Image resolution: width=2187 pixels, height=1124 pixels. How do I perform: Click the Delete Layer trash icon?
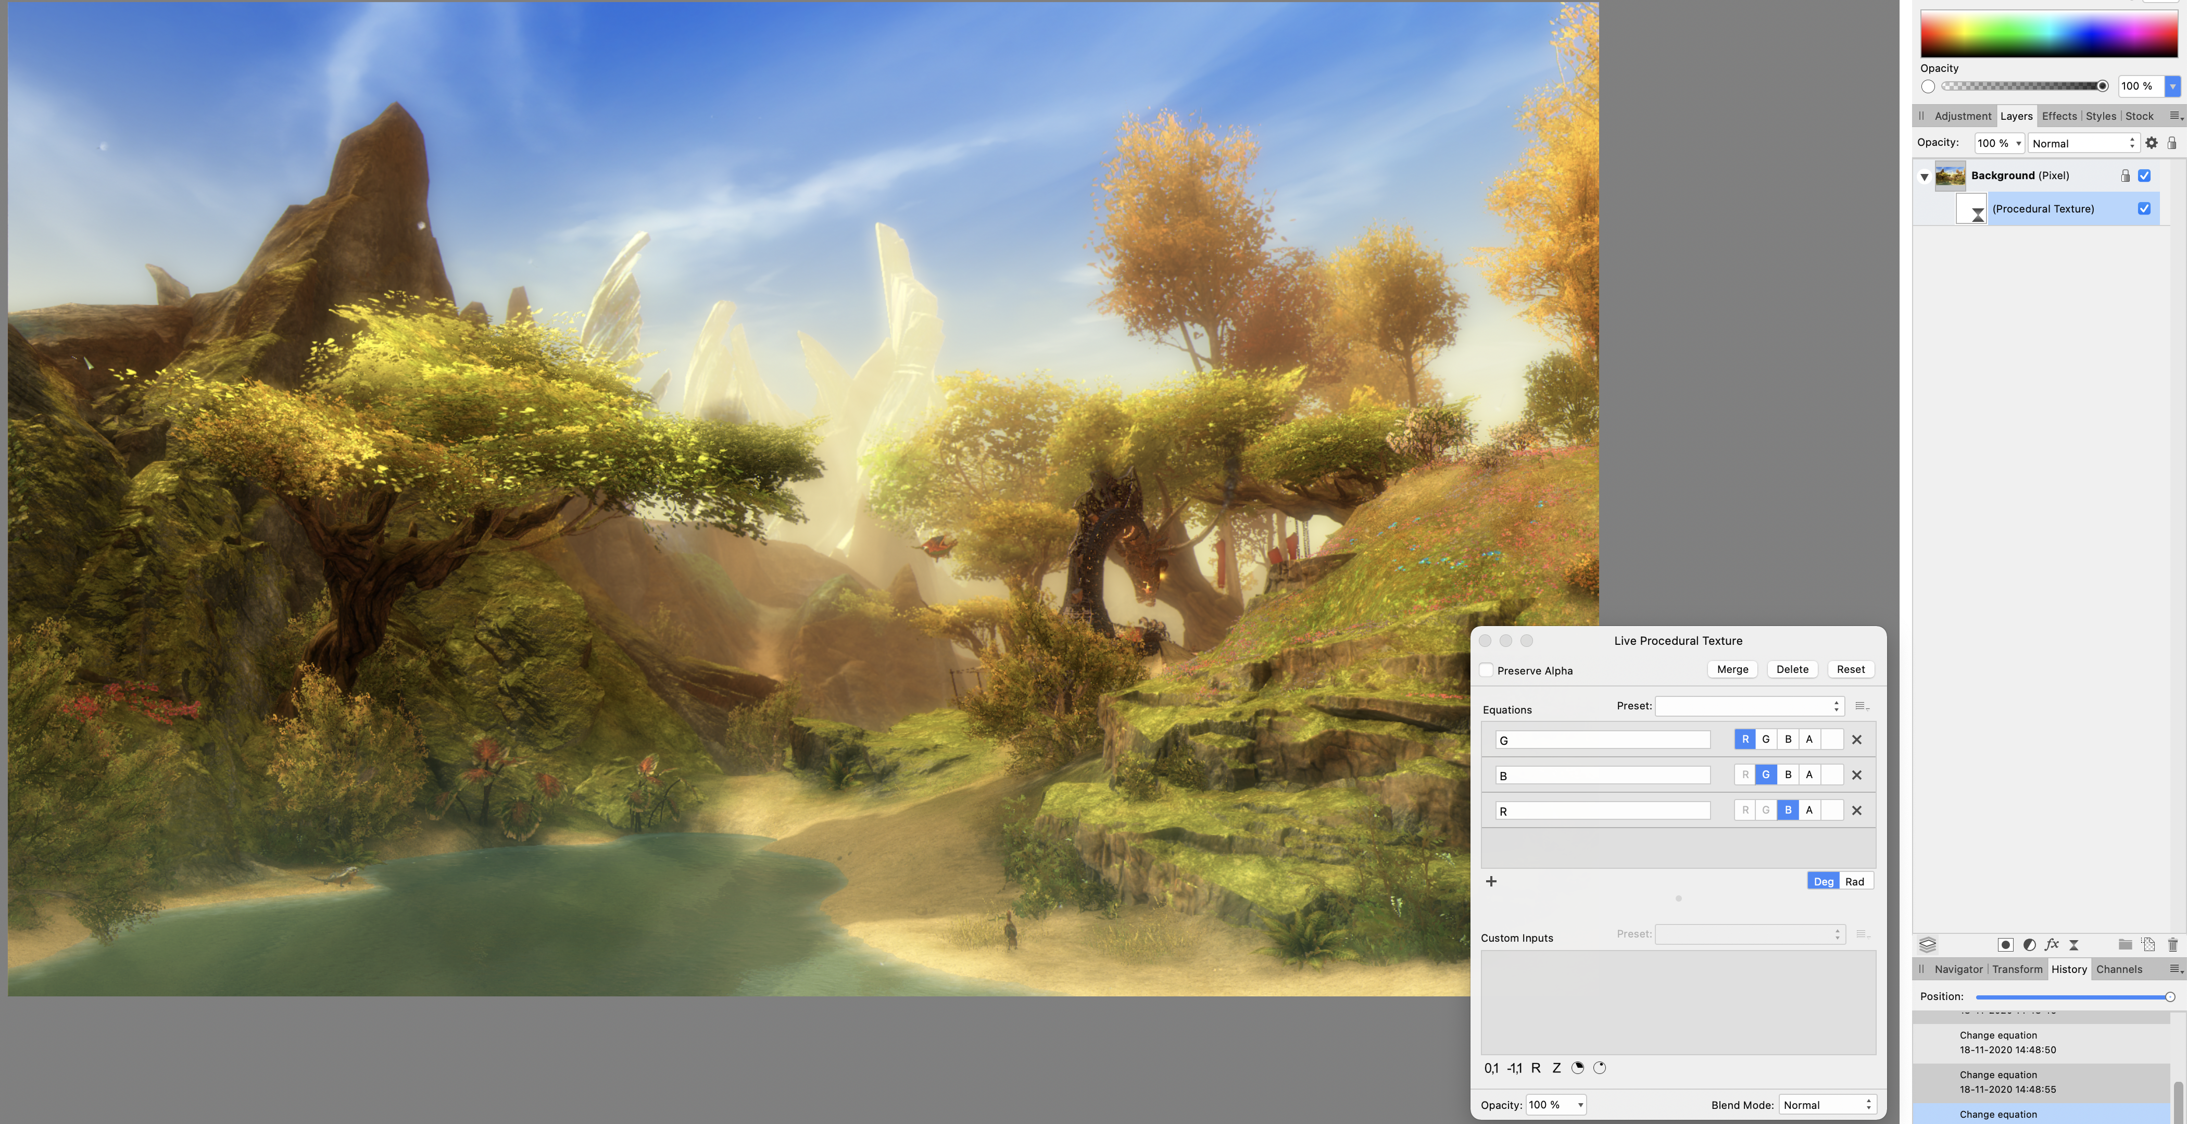2172,944
